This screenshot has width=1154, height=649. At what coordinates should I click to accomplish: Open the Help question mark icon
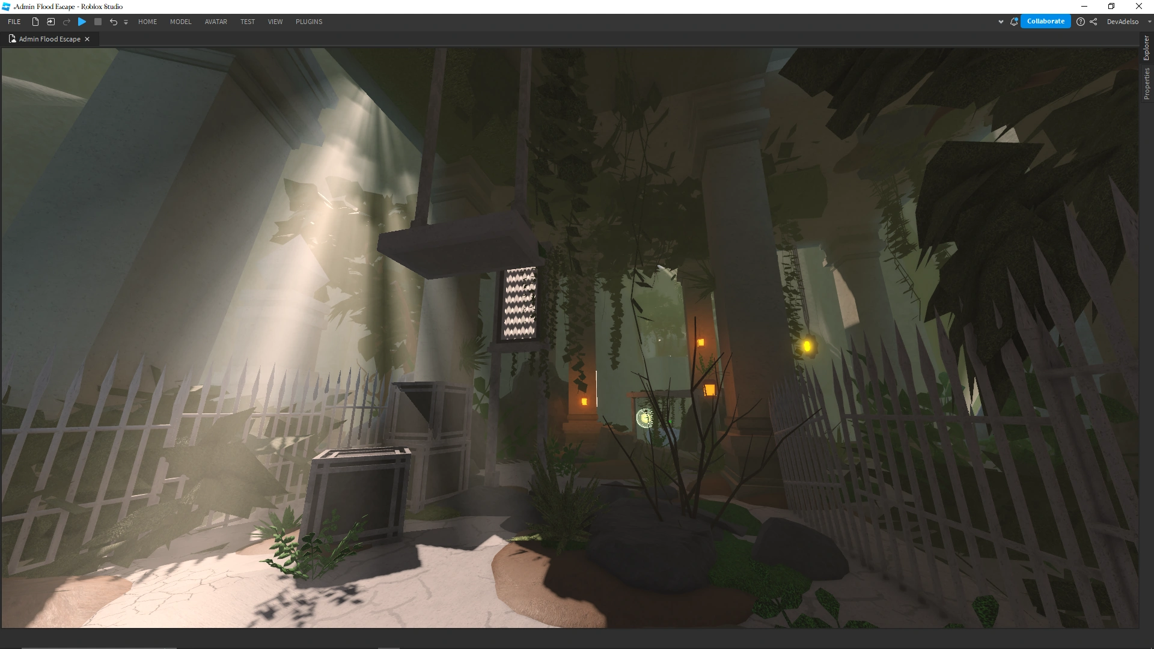(1081, 22)
